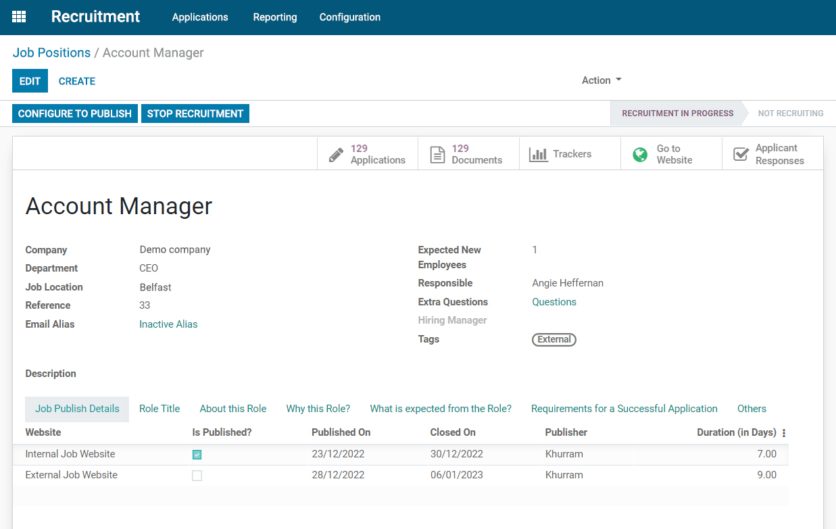Enable publishing for External Job Website

pyautogui.click(x=197, y=475)
